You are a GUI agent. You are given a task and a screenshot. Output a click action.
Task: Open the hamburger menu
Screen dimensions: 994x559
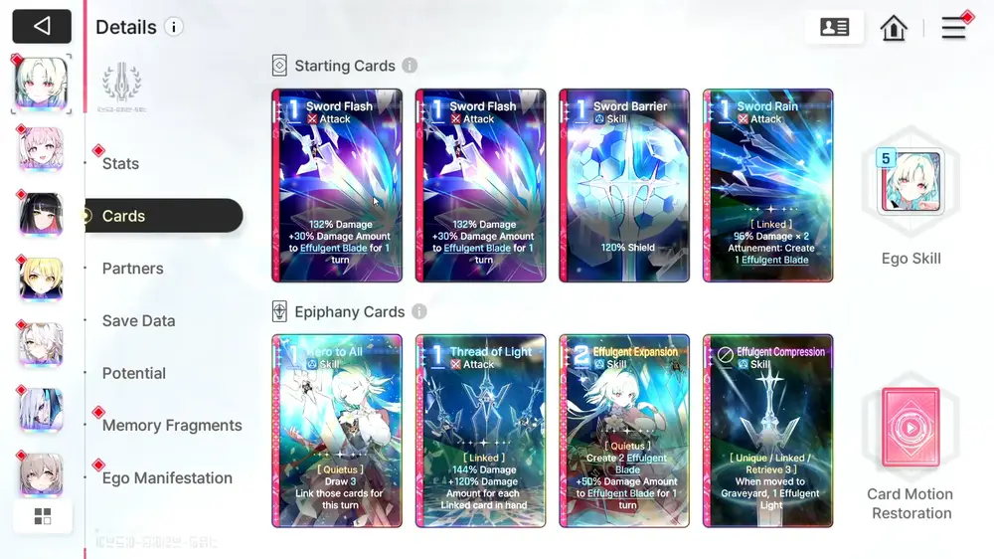[x=953, y=27]
